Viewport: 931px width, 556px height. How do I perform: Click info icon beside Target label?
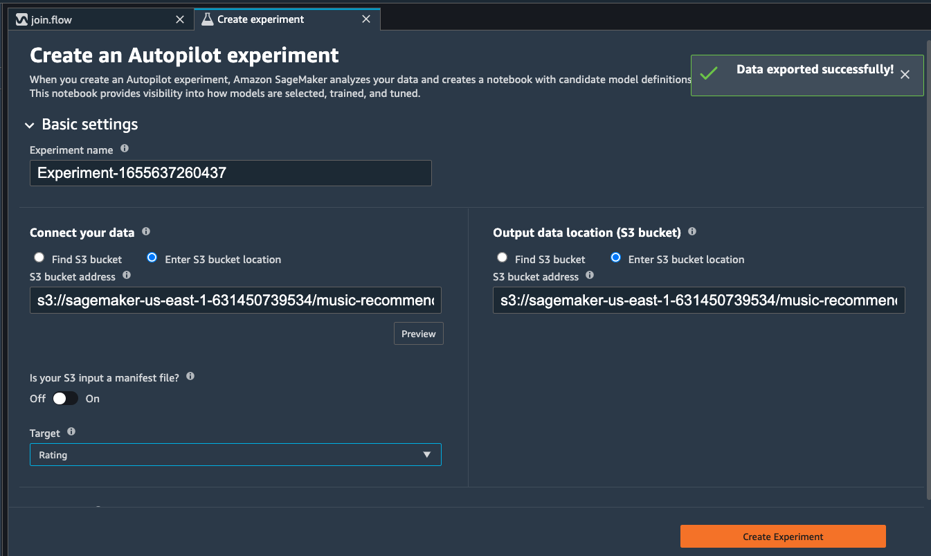point(71,432)
